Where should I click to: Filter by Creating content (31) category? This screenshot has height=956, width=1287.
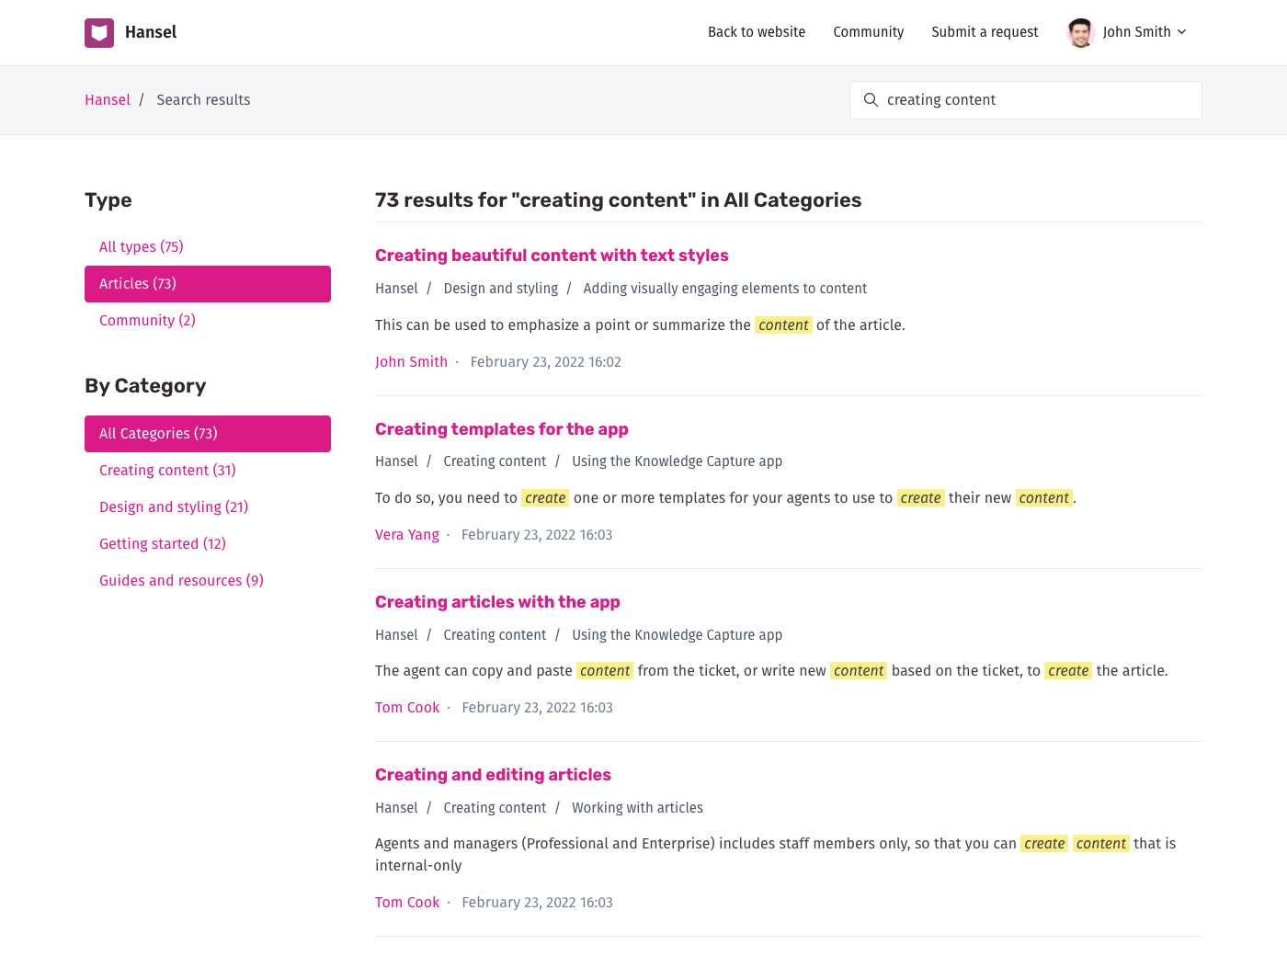(x=167, y=471)
